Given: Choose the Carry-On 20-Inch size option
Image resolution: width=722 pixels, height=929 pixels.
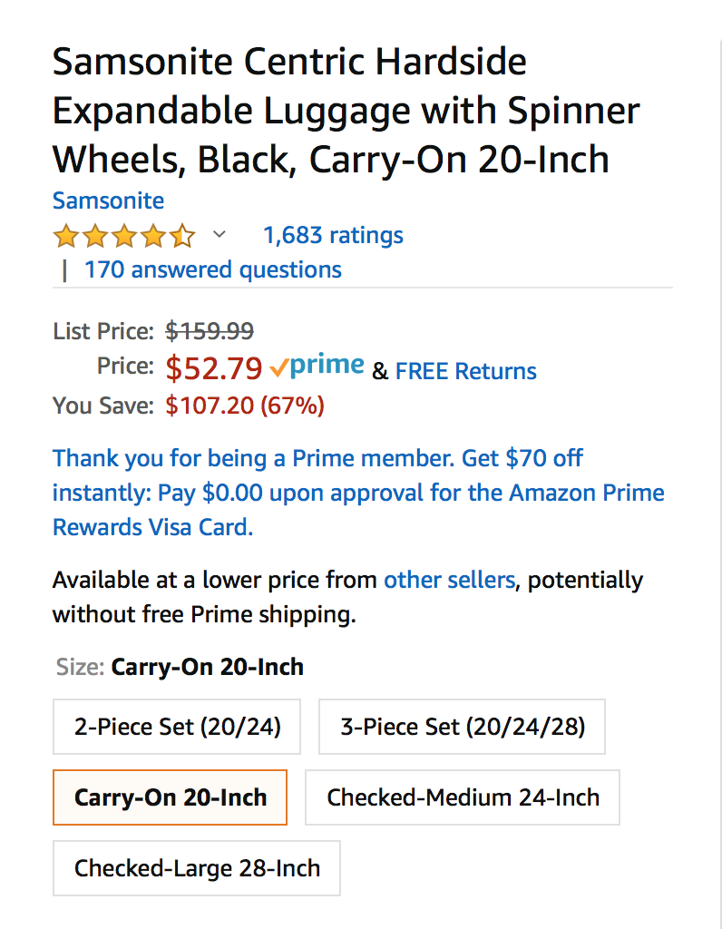Looking at the screenshot, I should click(x=170, y=797).
